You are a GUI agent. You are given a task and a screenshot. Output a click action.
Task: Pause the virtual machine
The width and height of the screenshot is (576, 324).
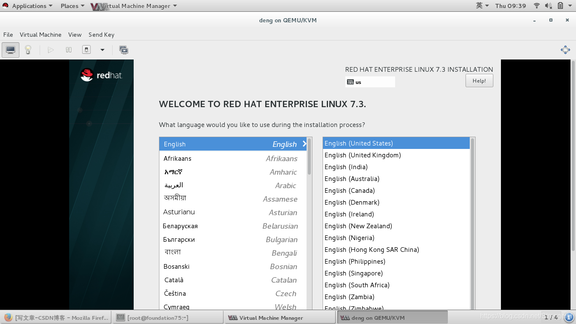coord(69,50)
